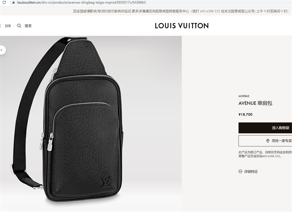
Task: Expand the 详细特征 details section
Action: point(251,172)
